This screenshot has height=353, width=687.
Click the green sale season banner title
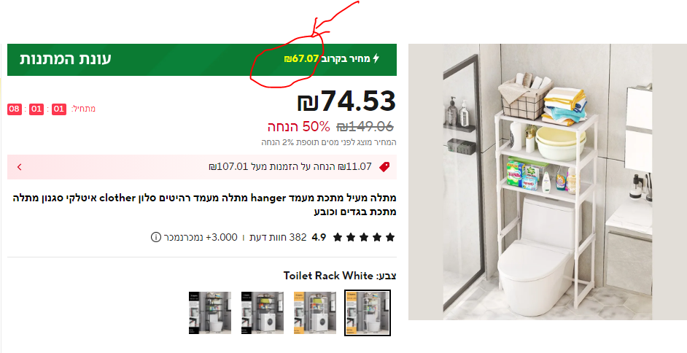66,58
